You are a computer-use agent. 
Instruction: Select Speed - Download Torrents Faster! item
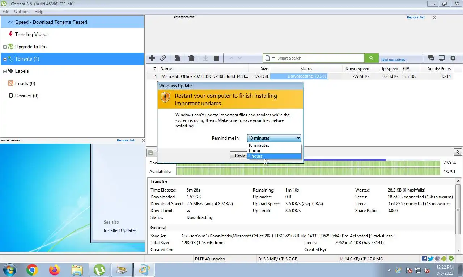tap(72, 22)
